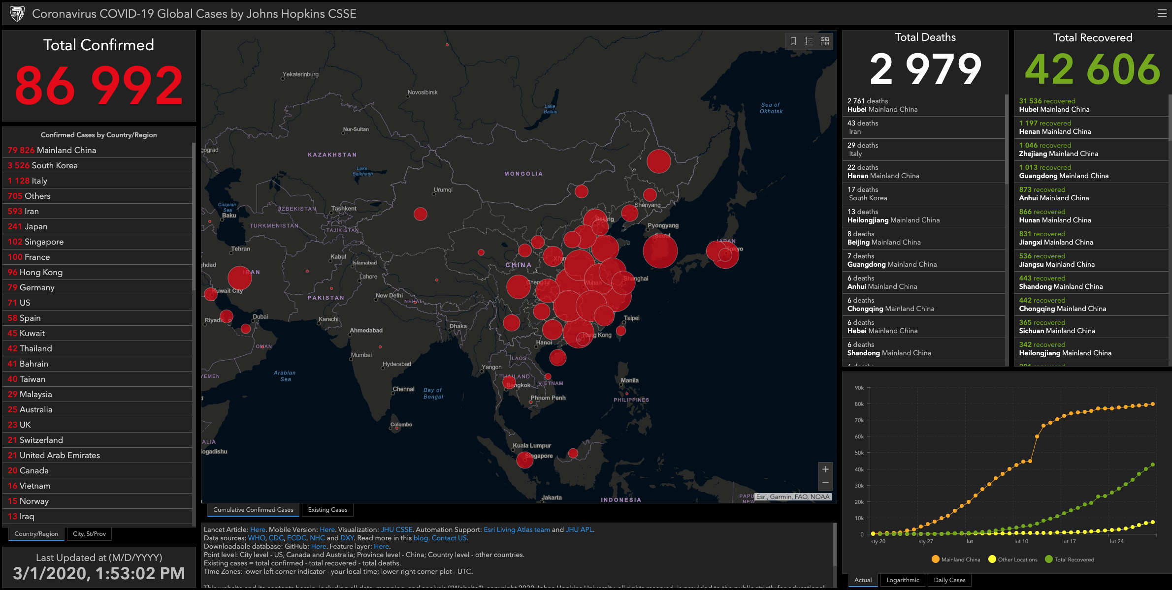Click the Italy 29 deaths row
The height and width of the screenshot is (590, 1172).
924,150
